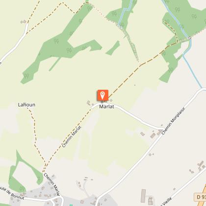Click the small diagonal forest strip
Viewport: 206px width, 206px height.
113,48
